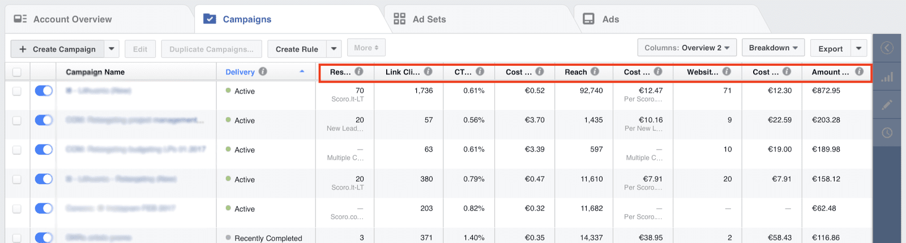Click the info icon beside Link Clicks column
Screen dimensions: 906x243
(x=428, y=72)
